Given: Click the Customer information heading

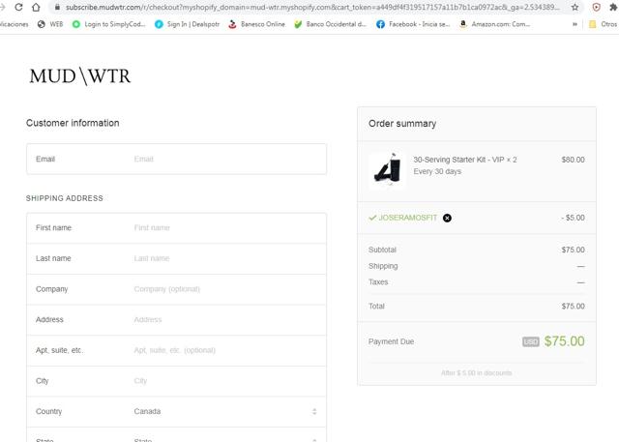Looking at the screenshot, I should [73, 123].
